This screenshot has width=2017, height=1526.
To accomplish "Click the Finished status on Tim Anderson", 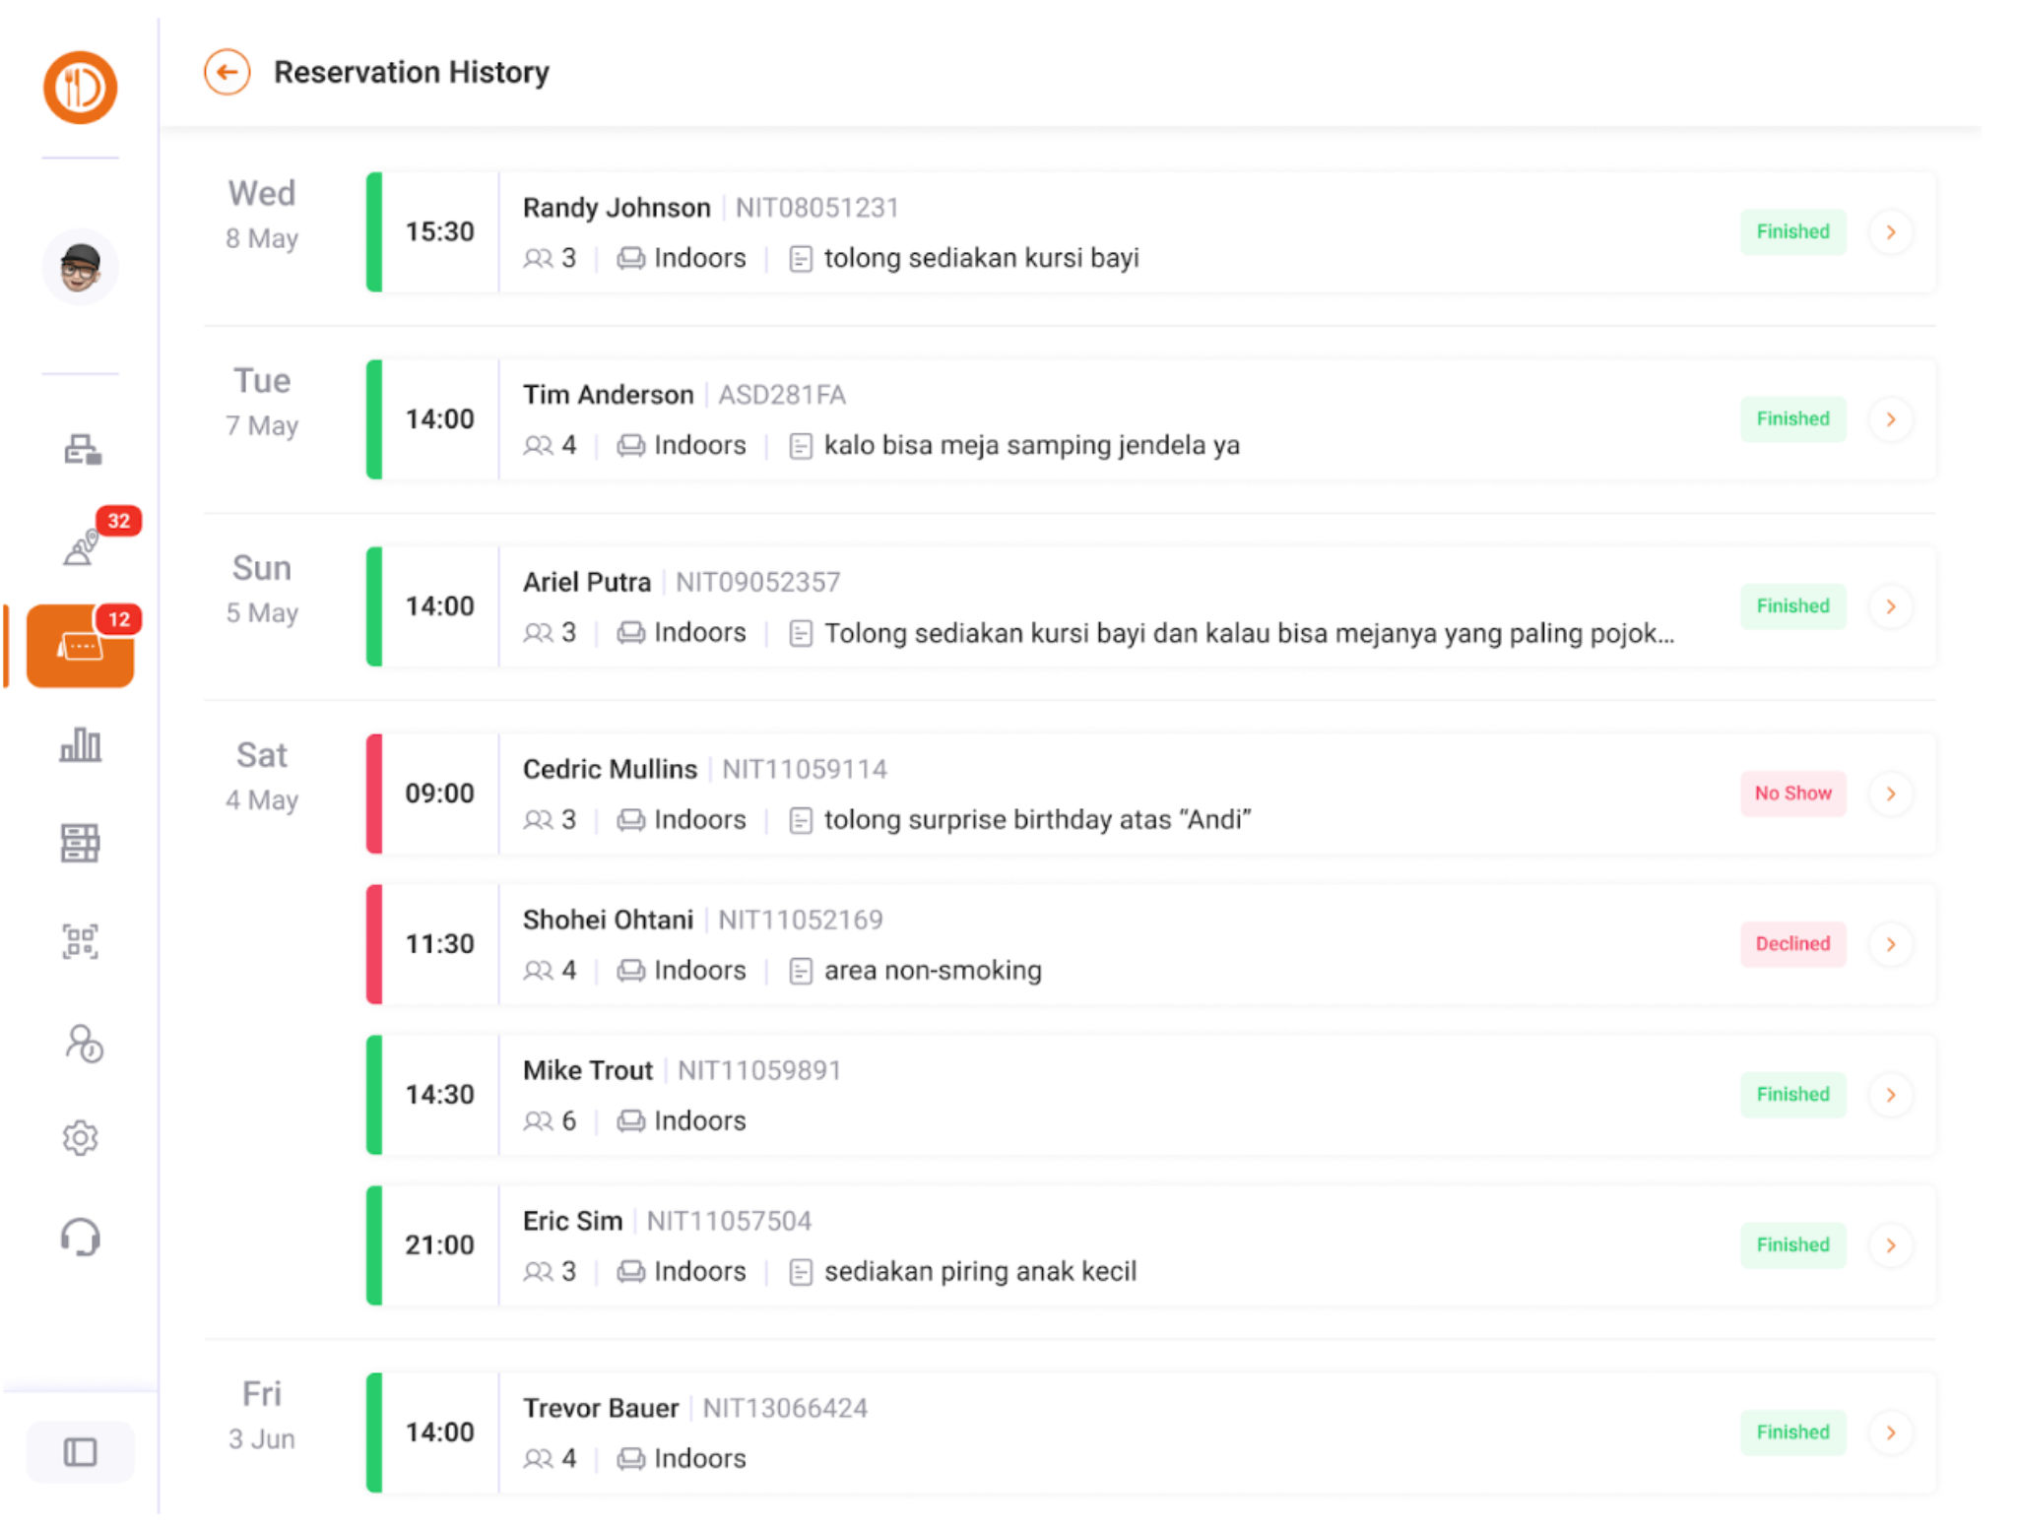I will click(1792, 419).
